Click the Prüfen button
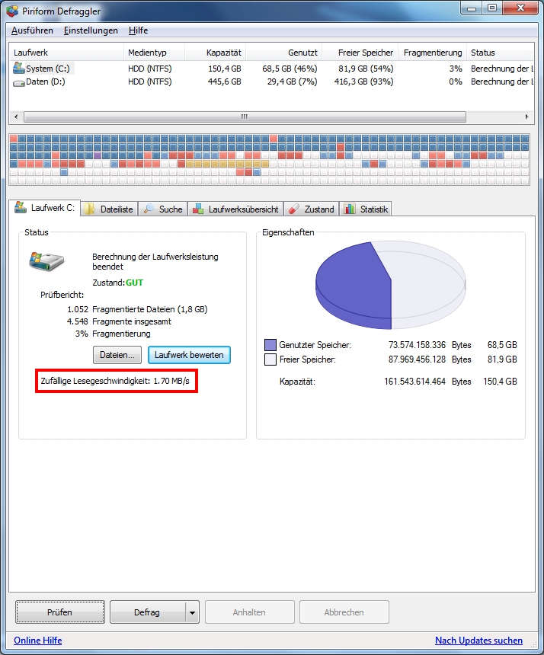The height and width of the screenshot is (655, 544). click(59, 612)
